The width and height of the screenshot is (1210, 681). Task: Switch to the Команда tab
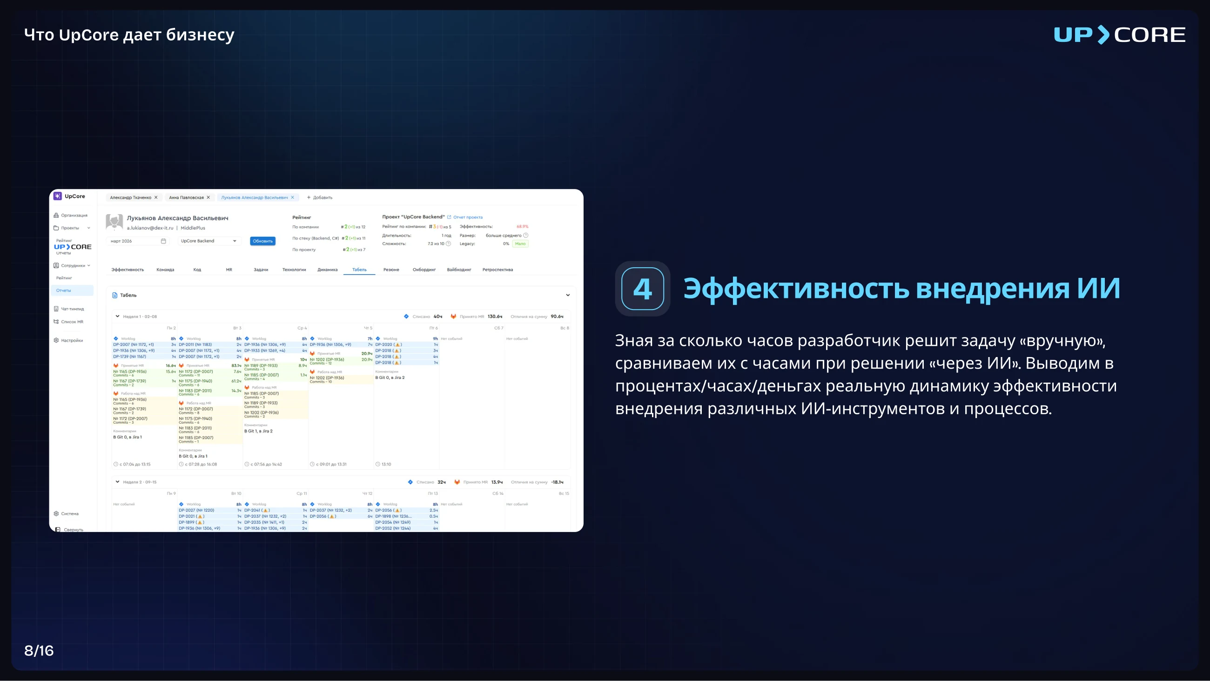pos(165,270)
